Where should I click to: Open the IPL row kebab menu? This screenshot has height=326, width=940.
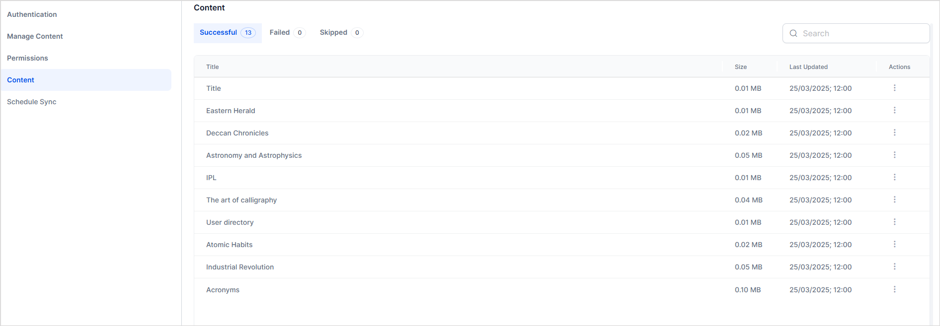(894, 177)
